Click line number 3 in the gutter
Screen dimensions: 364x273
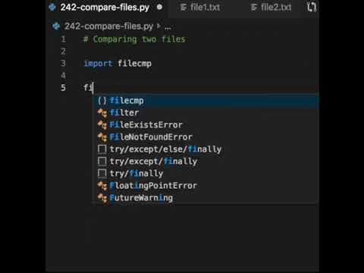[63, 64]
